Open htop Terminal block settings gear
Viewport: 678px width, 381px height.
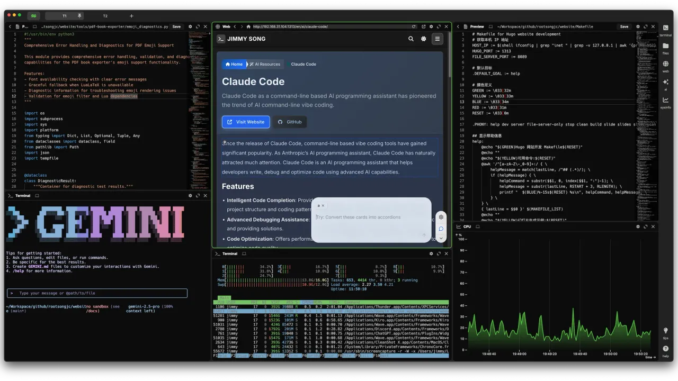pos(431,254)
